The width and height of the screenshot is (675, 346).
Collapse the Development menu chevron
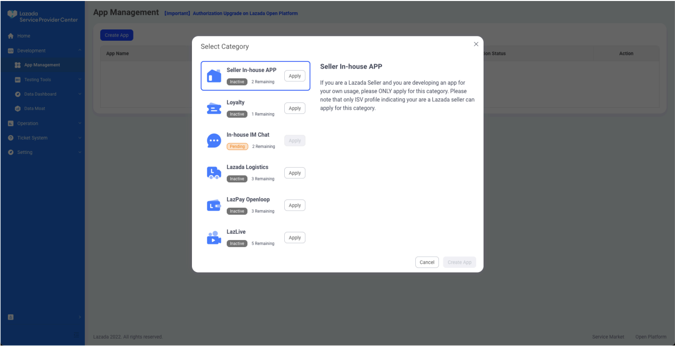tap(80, 50)
